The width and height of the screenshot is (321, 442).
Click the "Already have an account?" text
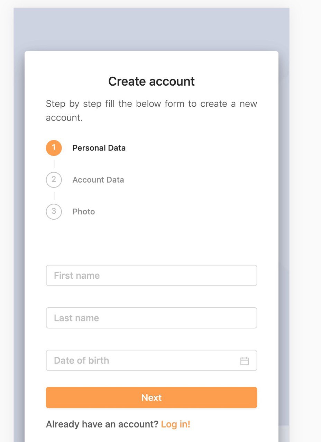(102, 424)
